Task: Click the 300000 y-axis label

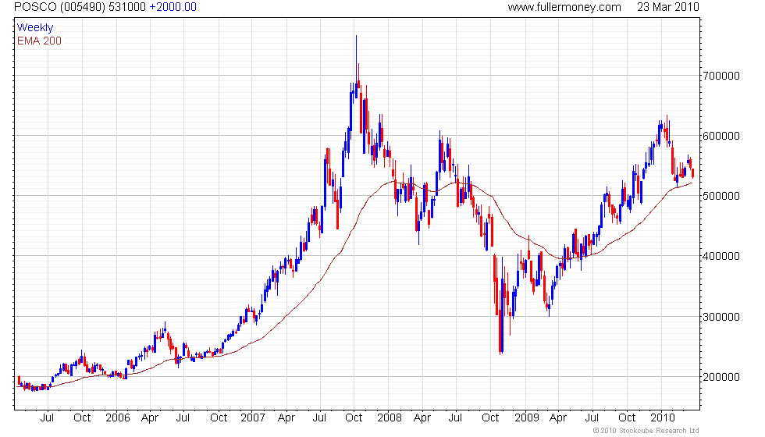Action: (x=721, y=317)
